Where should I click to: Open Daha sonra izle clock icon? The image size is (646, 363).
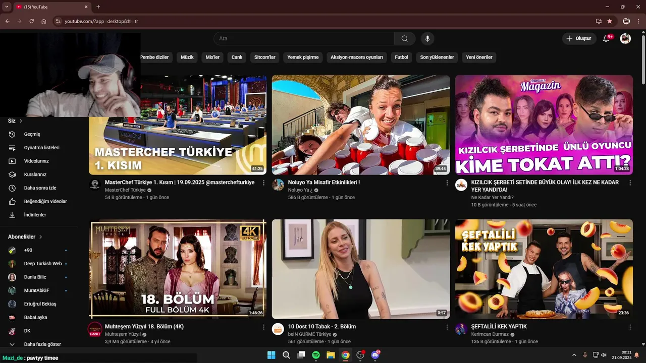tap(13, 188)
